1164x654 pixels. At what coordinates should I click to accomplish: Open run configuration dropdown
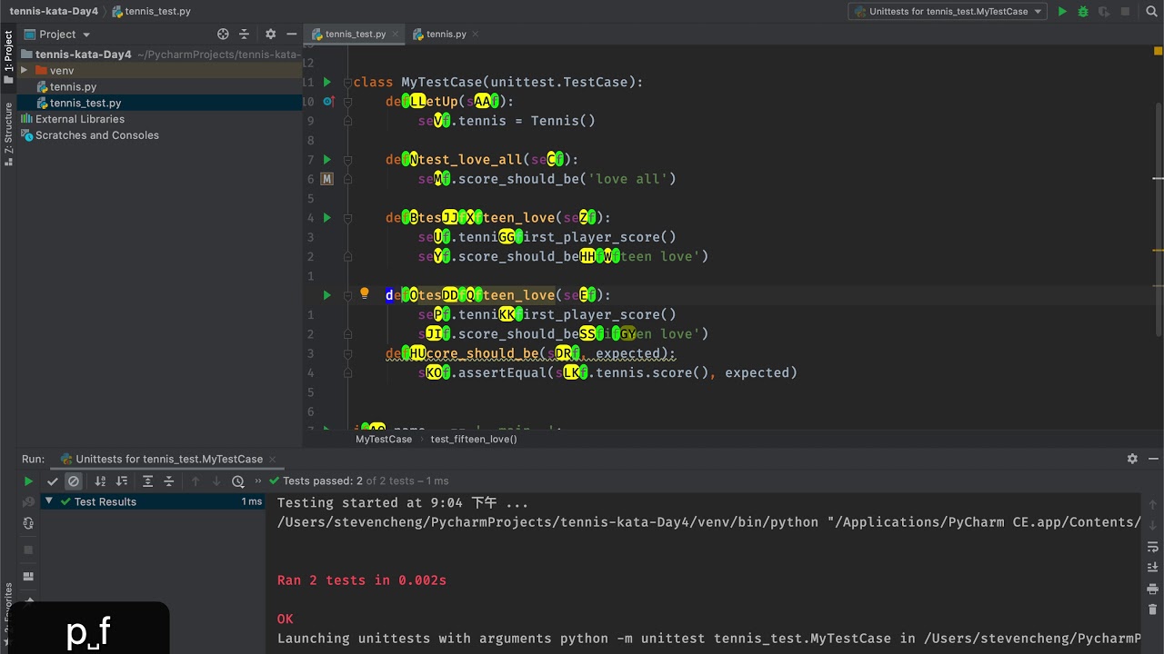(947, 12)
